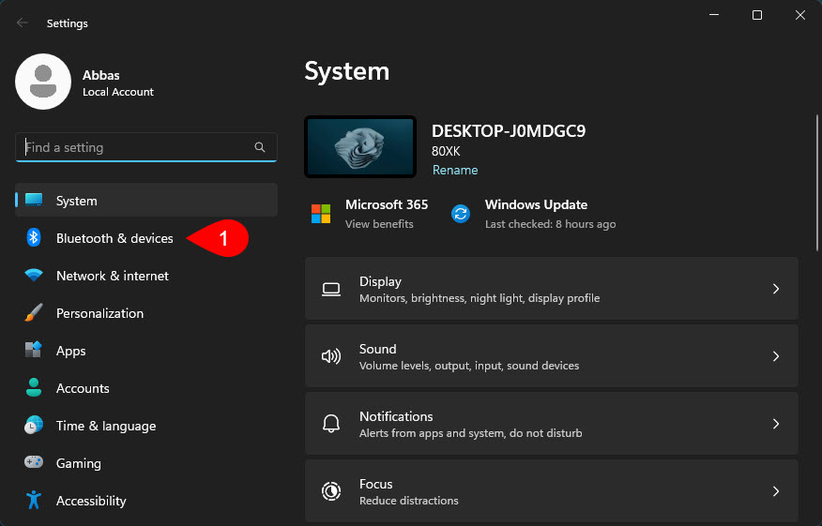Click the Bluetooth icon in sidebar
The width and height of the screenshot is (822, 526).
coord(34,238)
